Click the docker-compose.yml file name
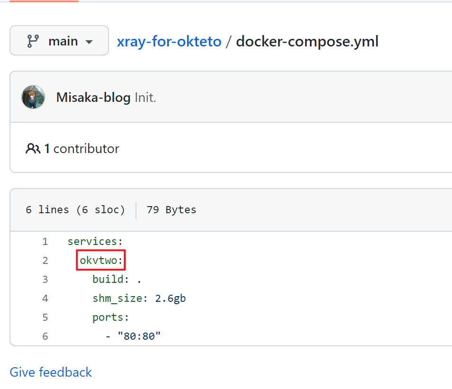452x389 pixels. (x=307, y=41)
